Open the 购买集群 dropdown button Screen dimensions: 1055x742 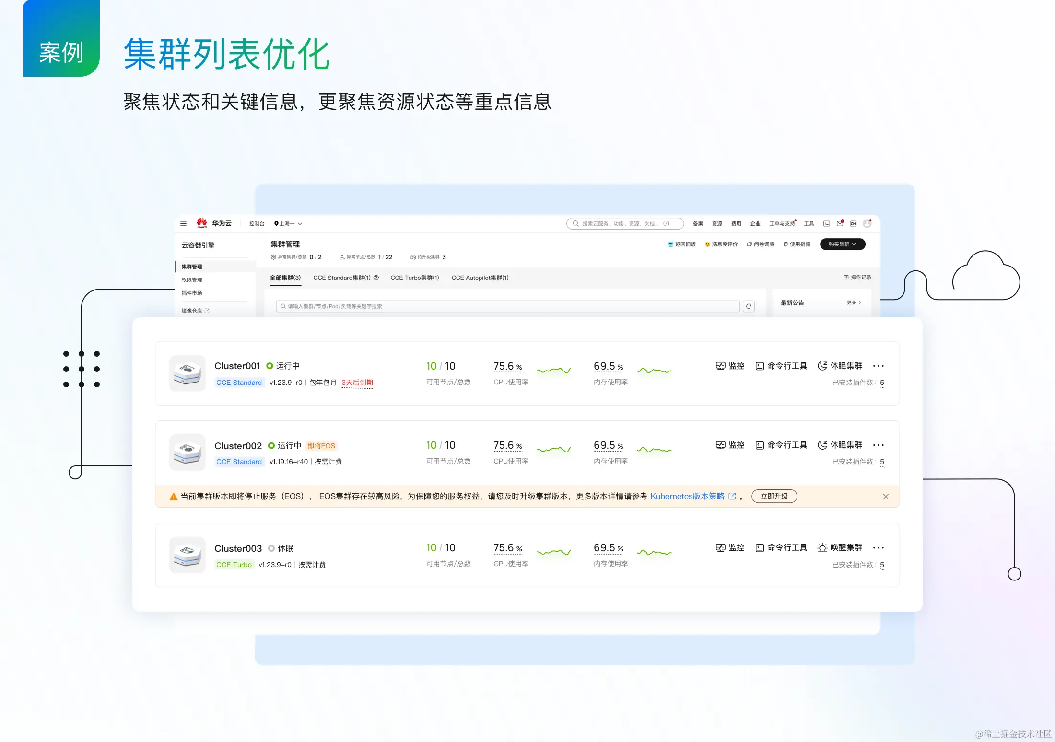coord(843,244)
